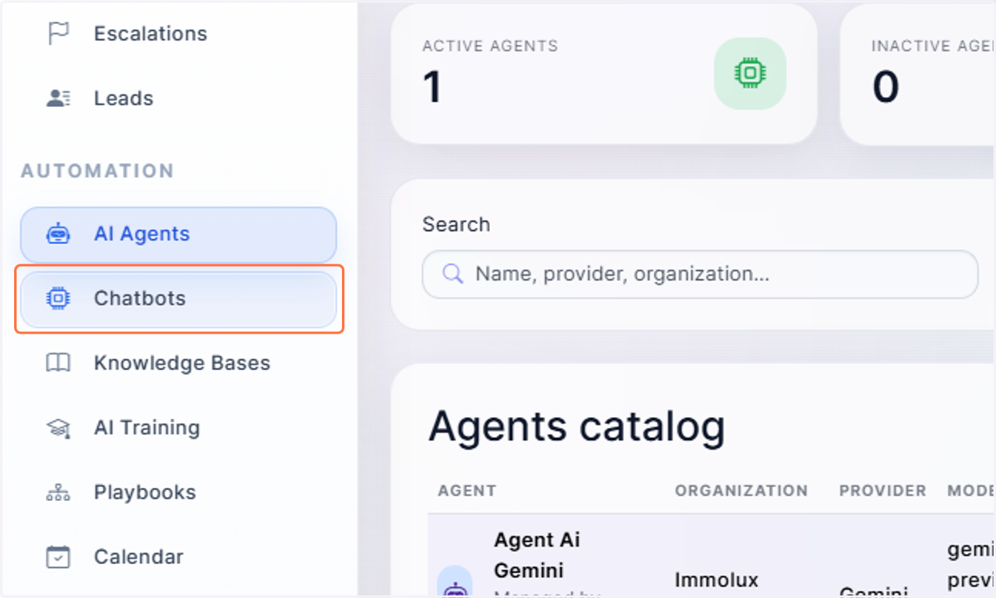Click the AI Agents robot icon

(58, 234)
